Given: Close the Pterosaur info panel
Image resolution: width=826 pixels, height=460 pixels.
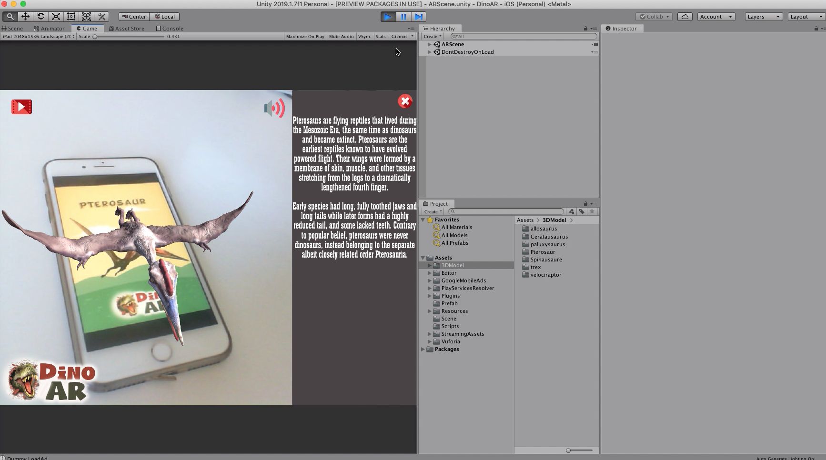Looking at the screenshot, I should (405, 101).
